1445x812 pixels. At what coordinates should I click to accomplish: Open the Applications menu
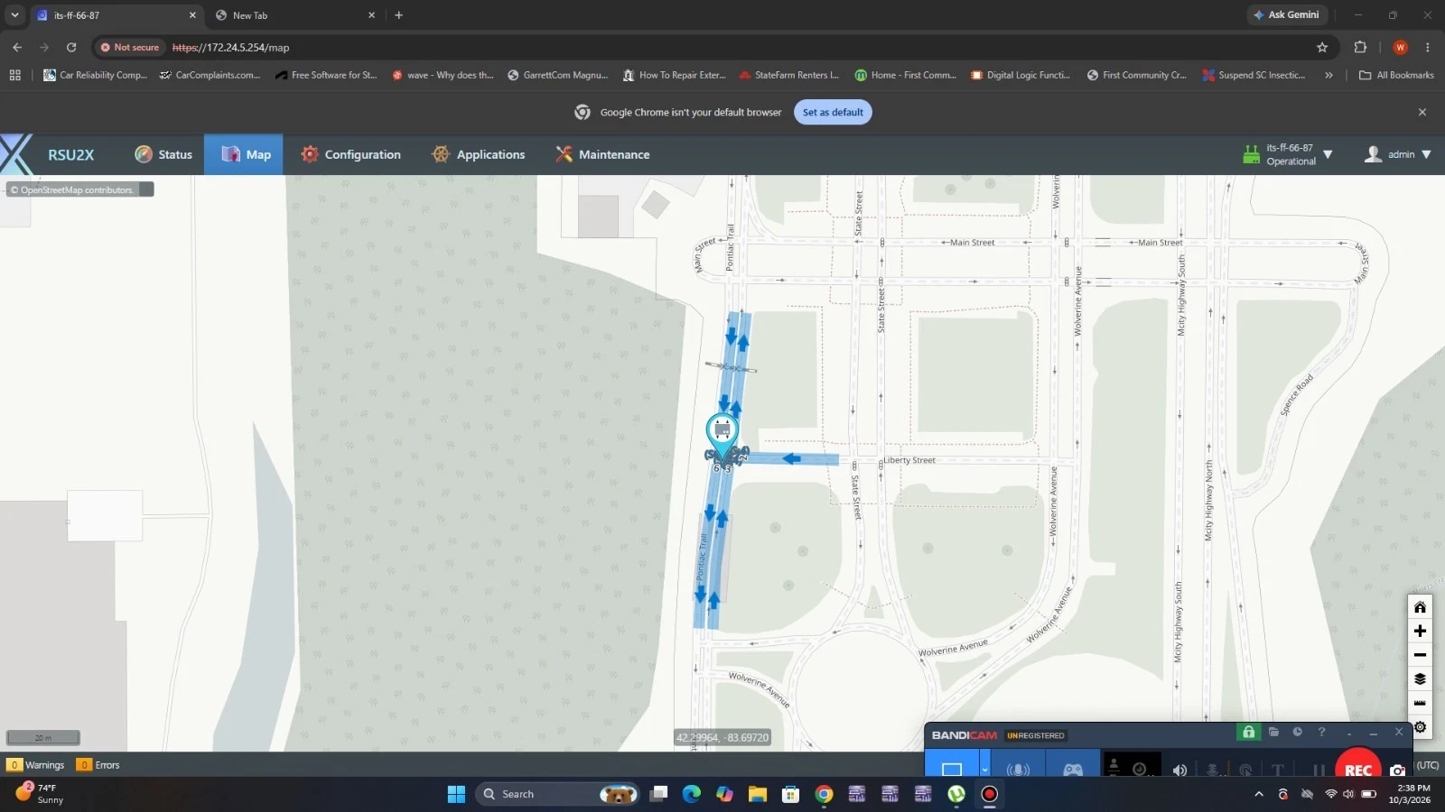click(478, 154)
